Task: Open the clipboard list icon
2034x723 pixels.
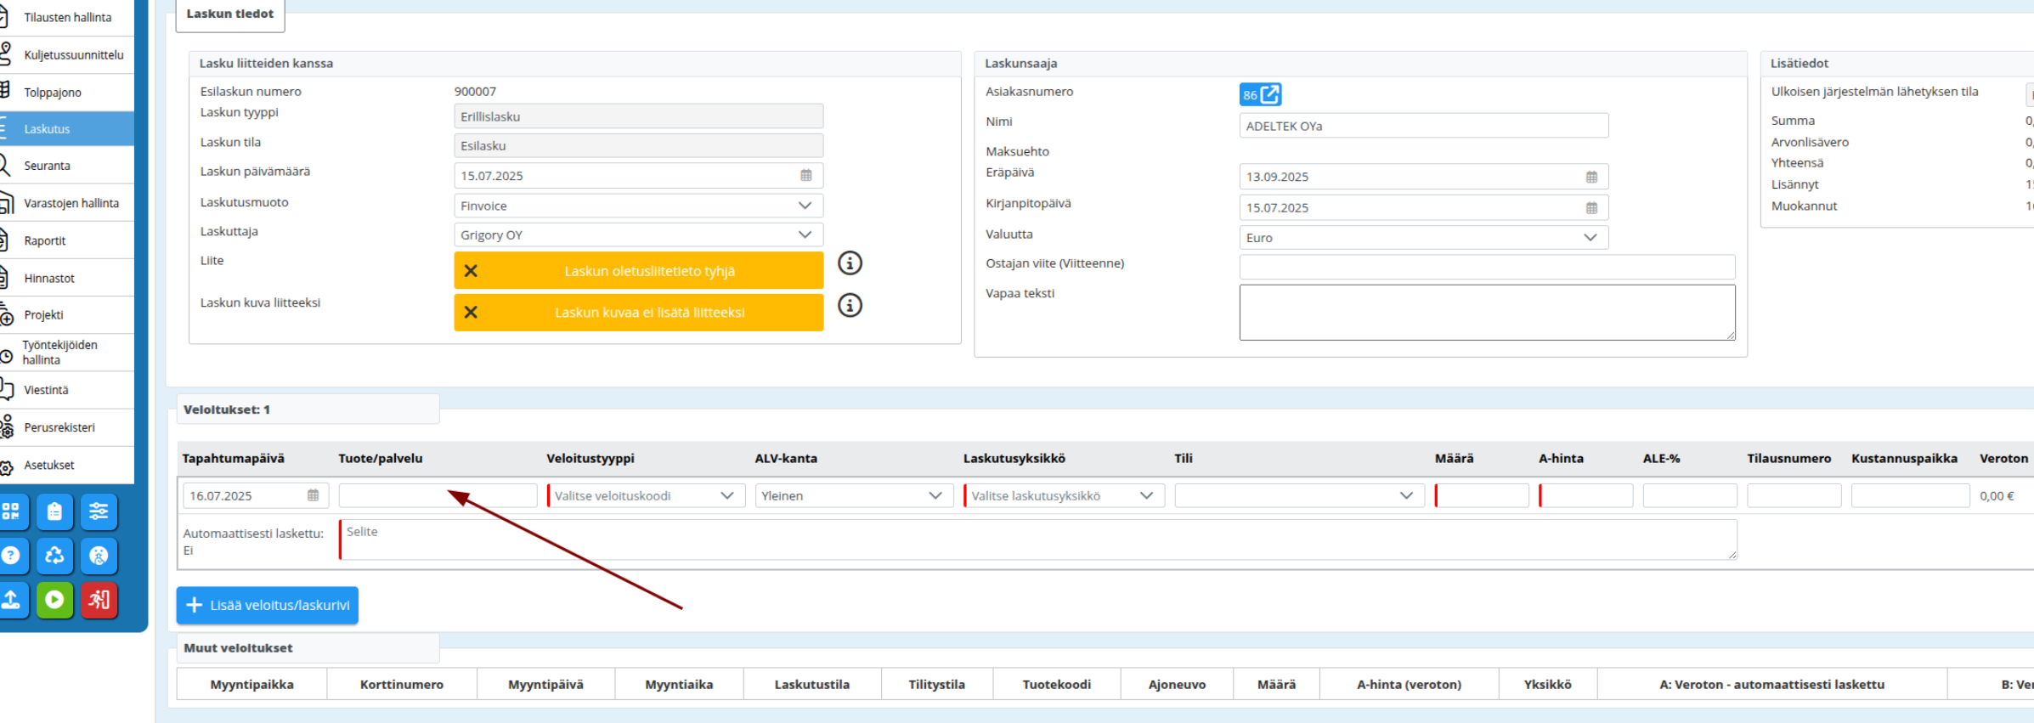Action: tap(54, 511)
